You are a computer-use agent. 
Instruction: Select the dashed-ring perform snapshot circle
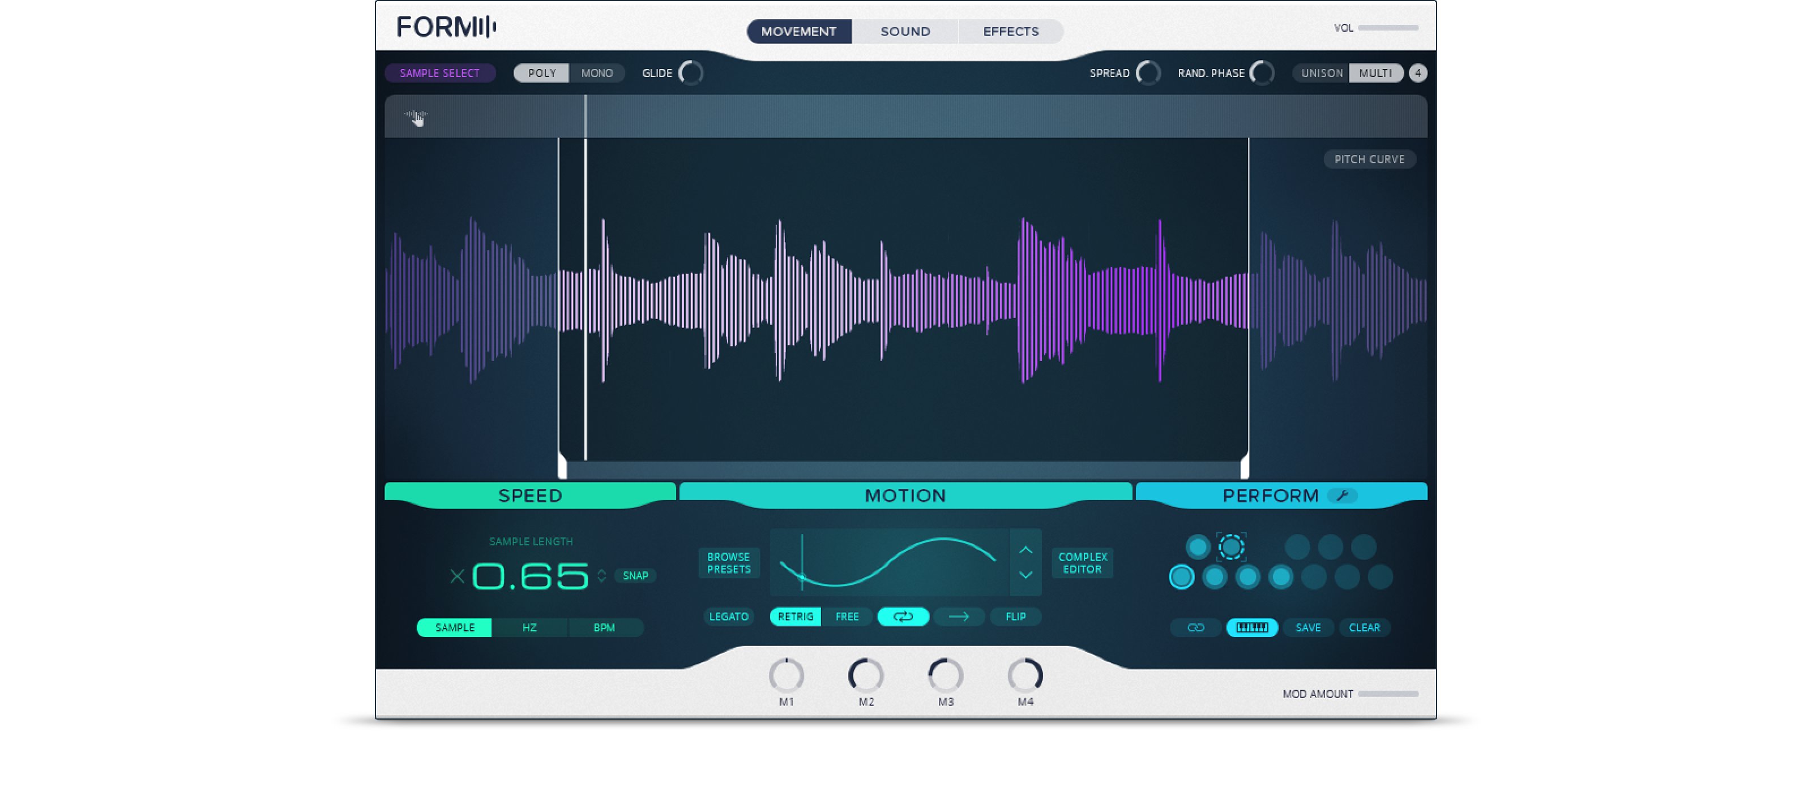(1231, 546)
